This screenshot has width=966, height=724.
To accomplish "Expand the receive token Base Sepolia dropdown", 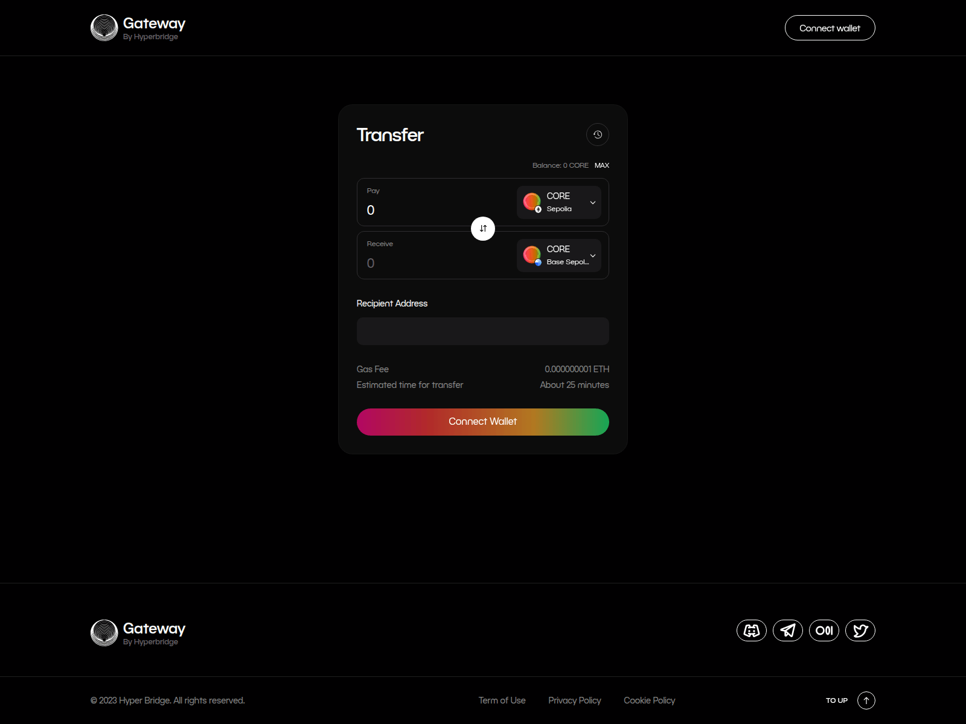I will click(559, 255).
